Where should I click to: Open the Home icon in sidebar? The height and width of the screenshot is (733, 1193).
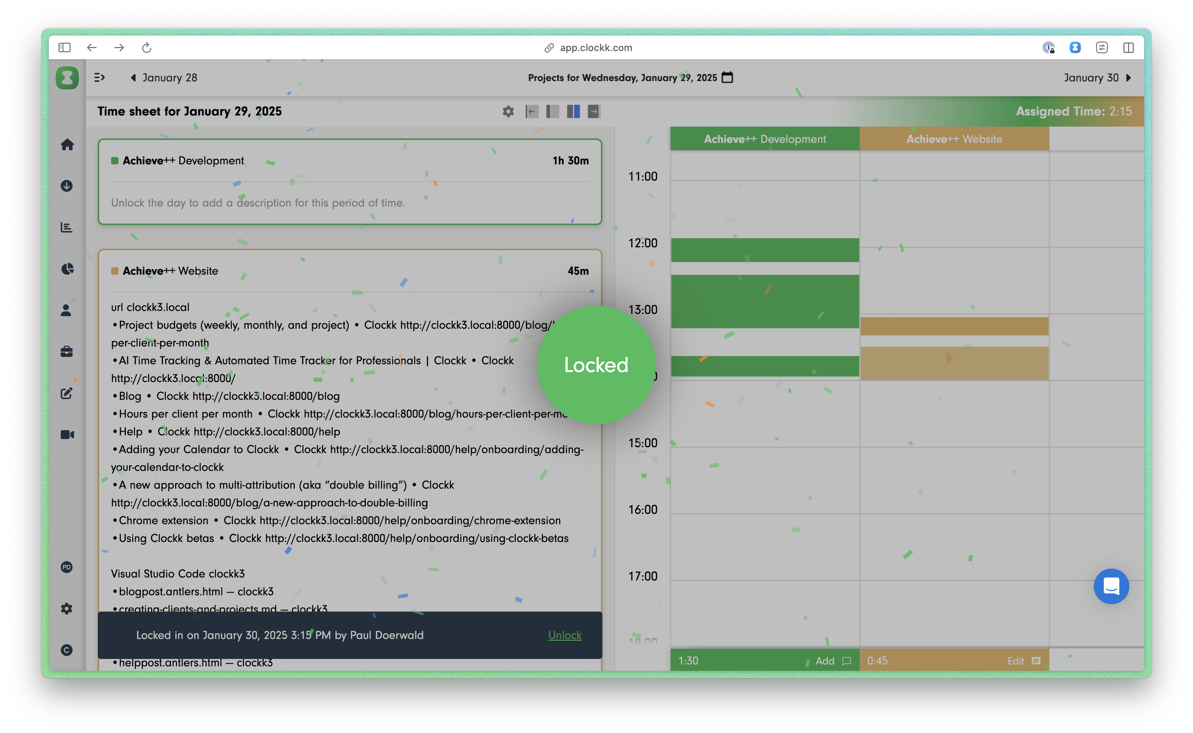tap(67, 144)
